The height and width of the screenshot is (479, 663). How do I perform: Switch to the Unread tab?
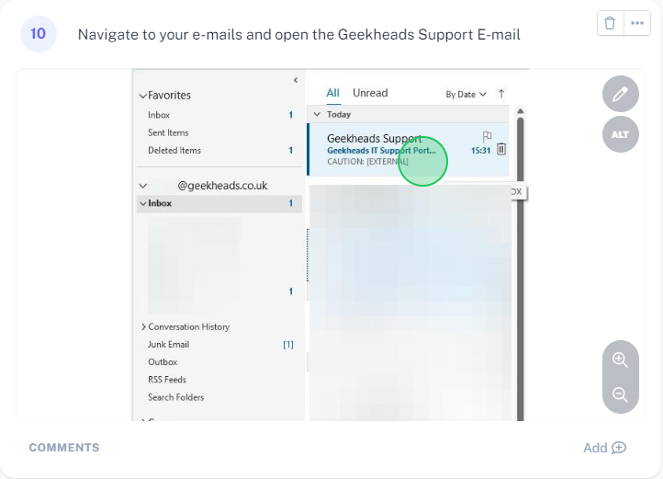pyautogui.click(x=370, y=93)
